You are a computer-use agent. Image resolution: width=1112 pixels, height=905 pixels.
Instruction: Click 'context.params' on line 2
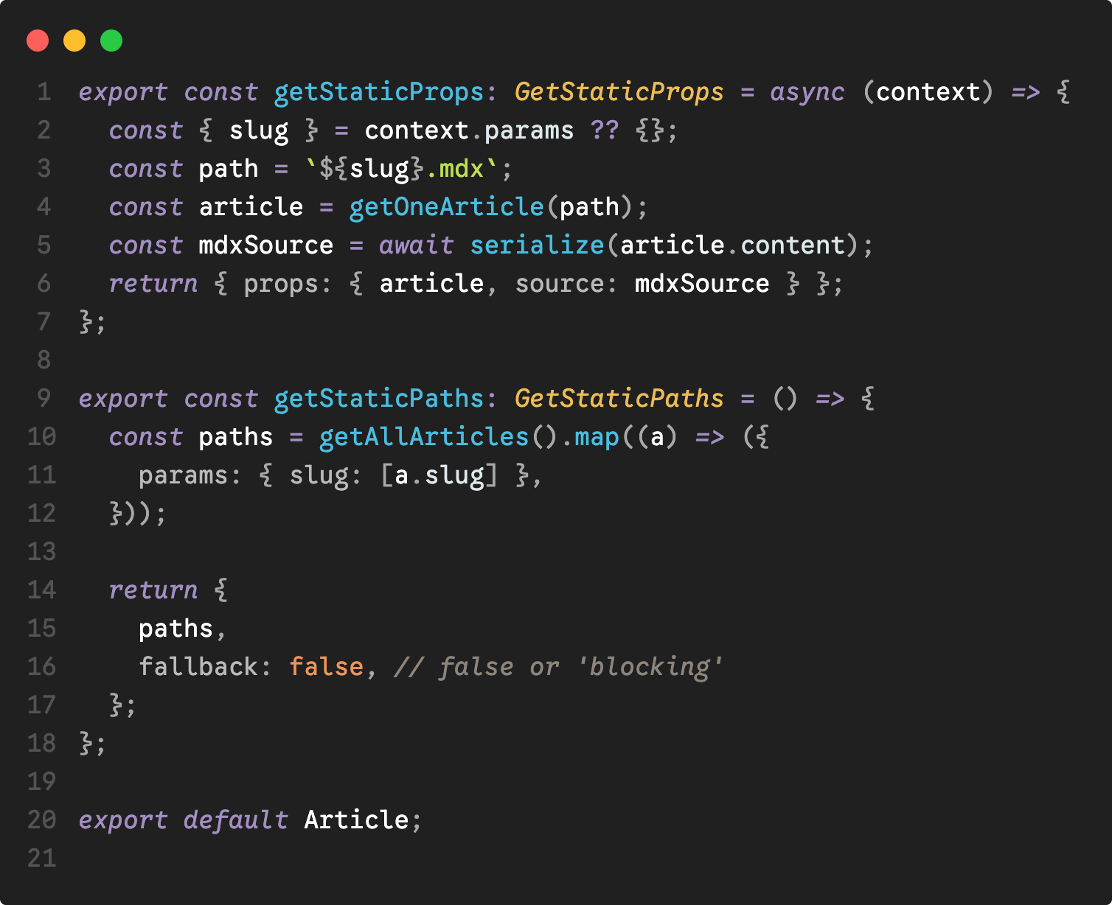(x=469, y=130)
